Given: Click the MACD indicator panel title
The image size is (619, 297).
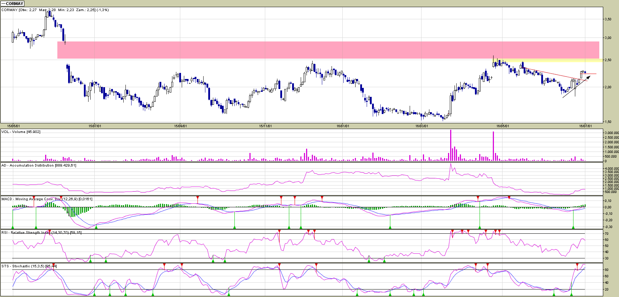Looking at the screenshot, I should pos(47,199).
